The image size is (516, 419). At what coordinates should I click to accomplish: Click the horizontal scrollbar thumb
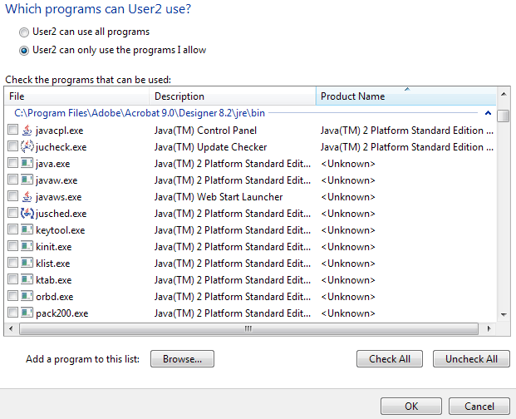[248, 328]
